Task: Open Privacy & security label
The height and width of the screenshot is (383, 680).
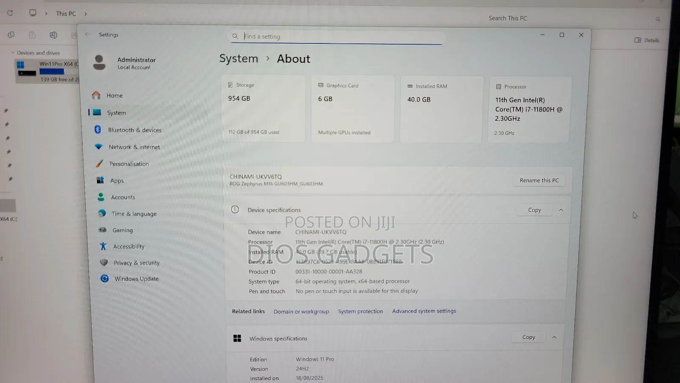Action: point(137,263)
